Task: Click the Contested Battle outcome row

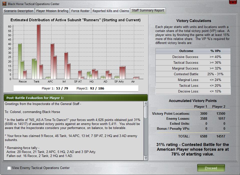Action: (193, 74)
